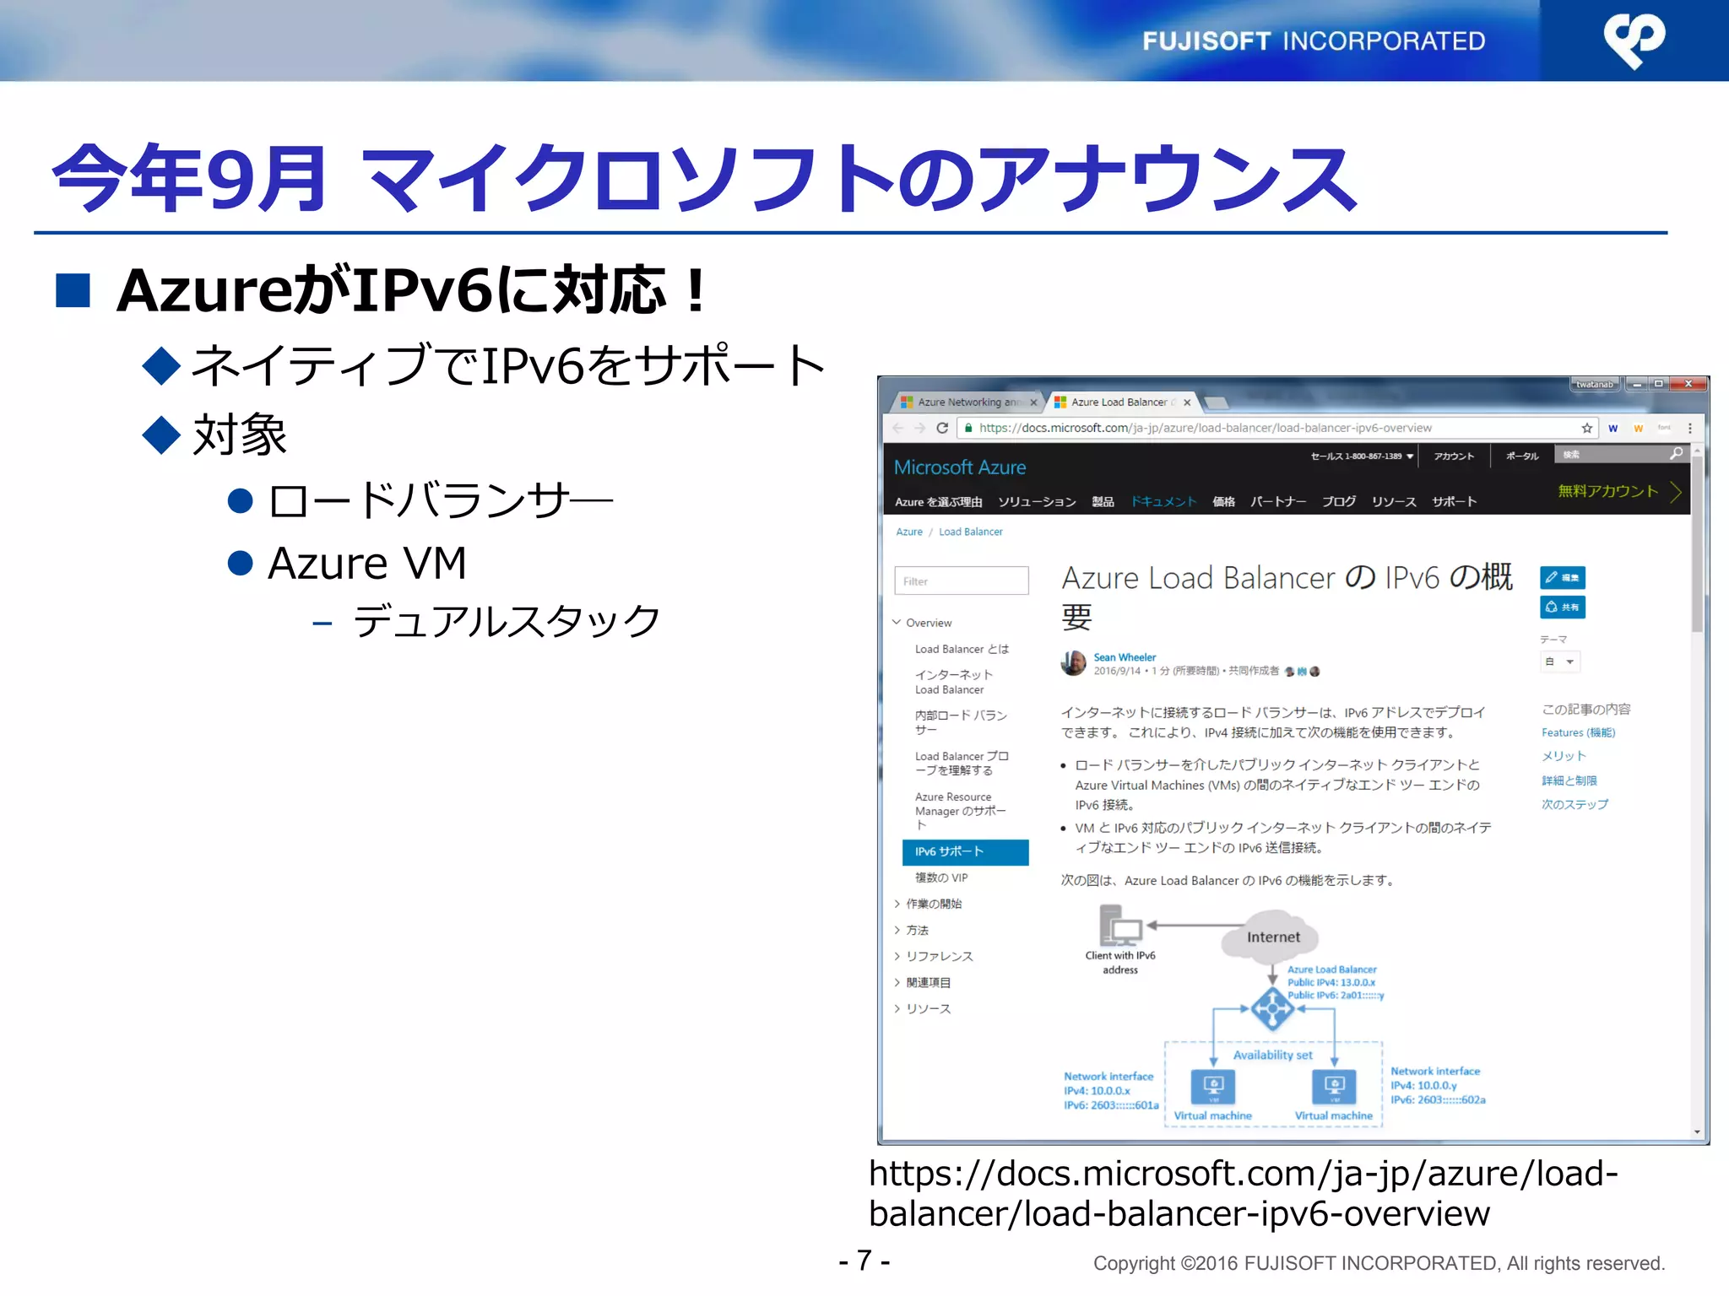
Task: Close the Azure Networking tab
Action: [1033, 402]
